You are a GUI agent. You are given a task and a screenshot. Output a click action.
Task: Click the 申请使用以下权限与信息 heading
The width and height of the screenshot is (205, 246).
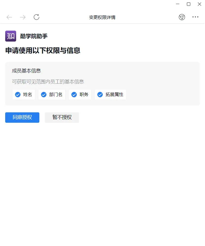43,51
